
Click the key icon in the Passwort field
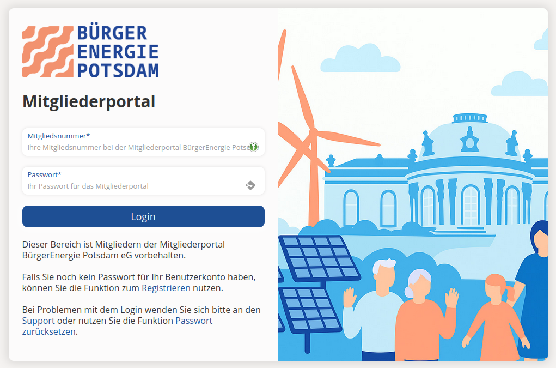(250, 185)
